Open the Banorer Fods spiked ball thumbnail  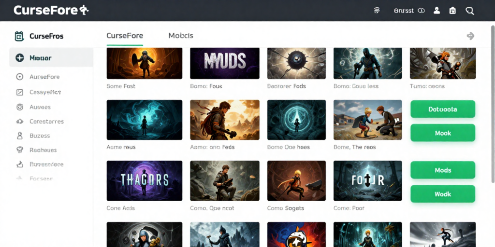pos(296,63)
